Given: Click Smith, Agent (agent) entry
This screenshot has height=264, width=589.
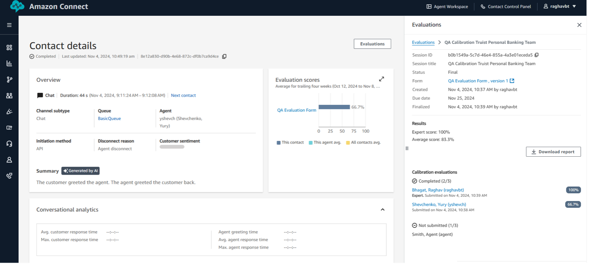Looking at the screenshot, I should (432, 234).
